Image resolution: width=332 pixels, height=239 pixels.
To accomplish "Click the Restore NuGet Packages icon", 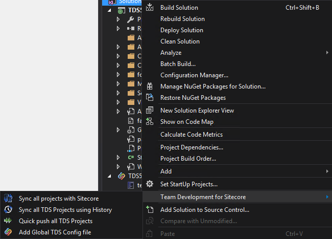I will pos(150,97).
